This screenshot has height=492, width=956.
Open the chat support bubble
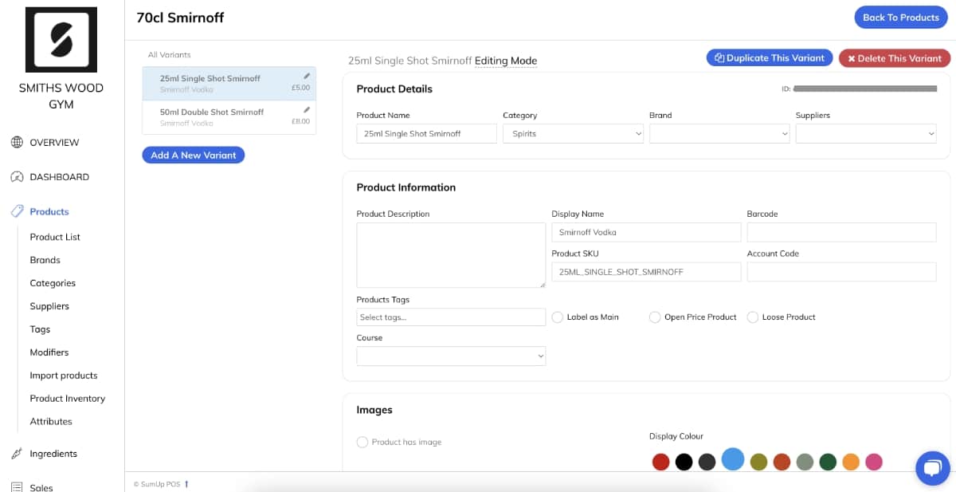point(933,468)
